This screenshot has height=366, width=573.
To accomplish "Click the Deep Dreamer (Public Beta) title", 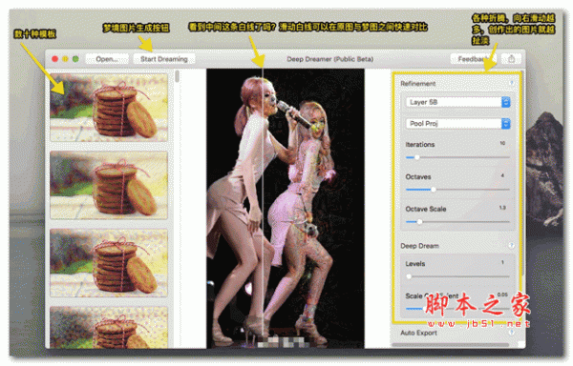I will click(x=330, y=59).
